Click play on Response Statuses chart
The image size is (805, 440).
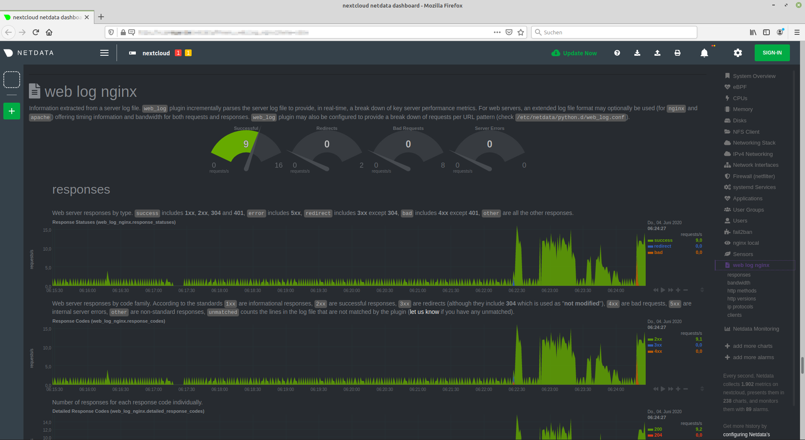coord(663,290)
